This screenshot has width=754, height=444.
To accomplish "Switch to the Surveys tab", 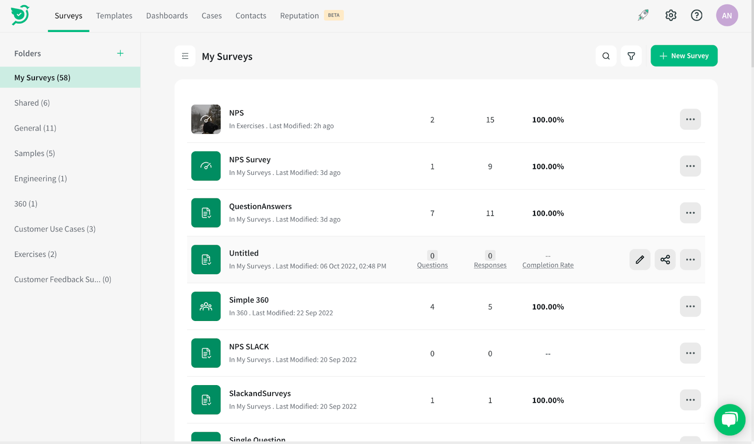I will [x=68, y=16].
